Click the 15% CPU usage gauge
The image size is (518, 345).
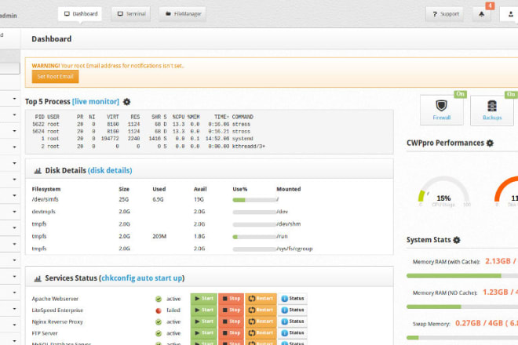pyautogui.click(x=443, y=191)
